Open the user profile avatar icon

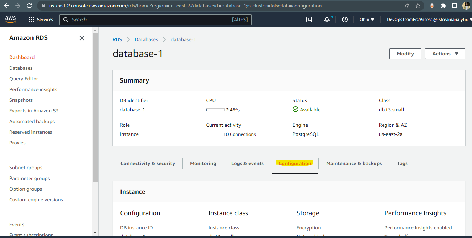pos(466,6)
